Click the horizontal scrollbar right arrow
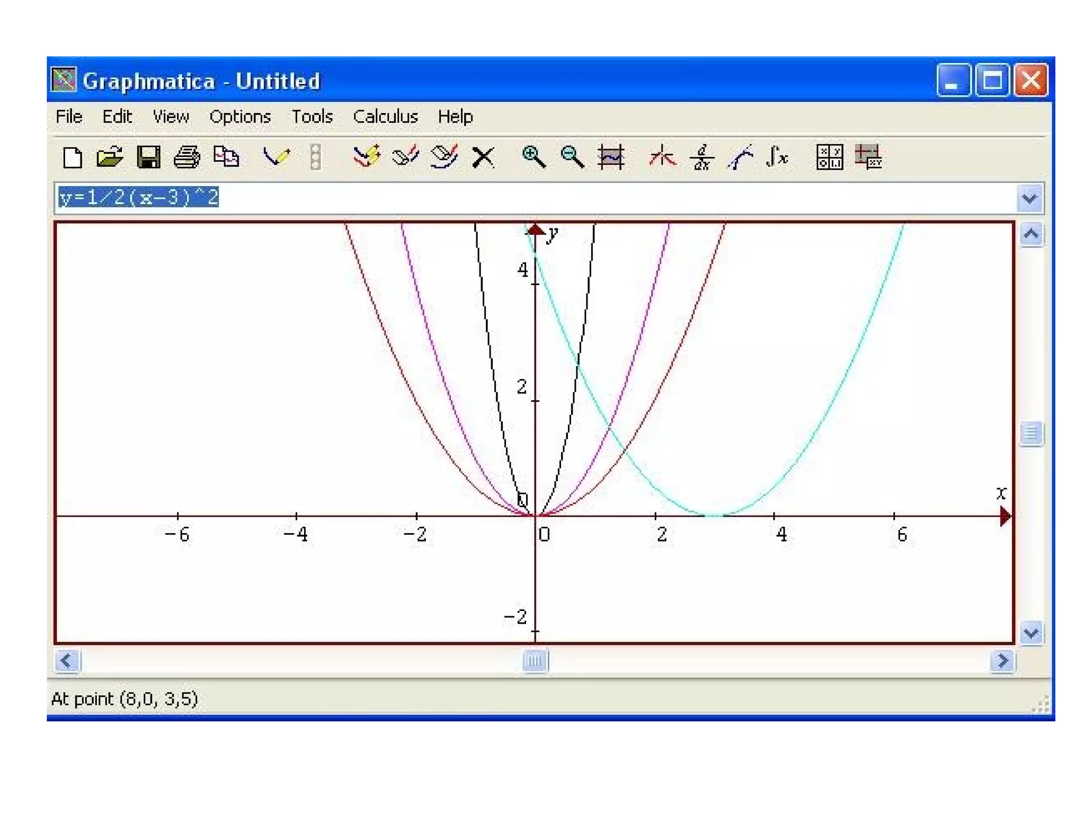 click(x=1002, y=661)
